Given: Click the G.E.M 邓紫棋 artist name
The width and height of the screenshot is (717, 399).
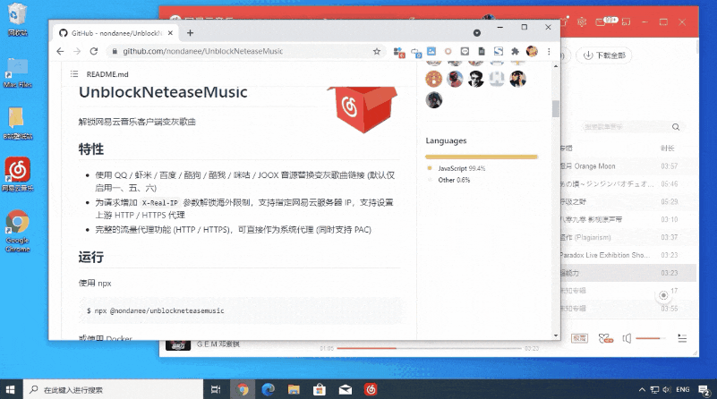Looking at the screenshot, I should click(218, 344).
